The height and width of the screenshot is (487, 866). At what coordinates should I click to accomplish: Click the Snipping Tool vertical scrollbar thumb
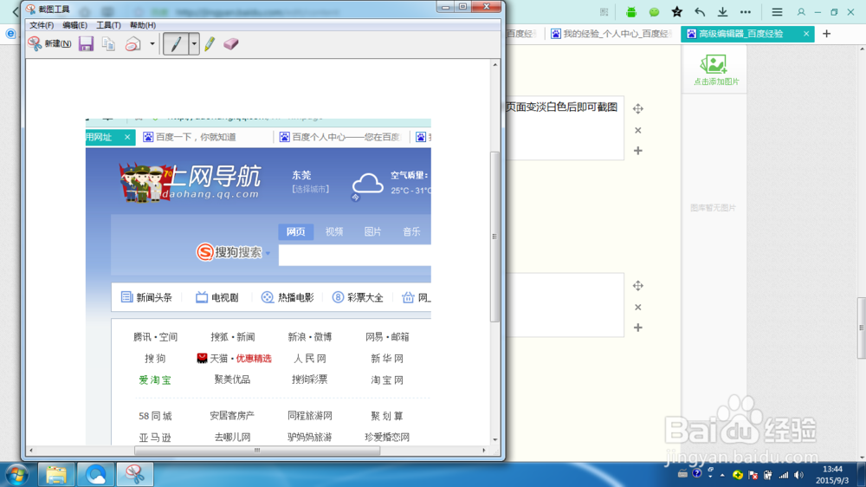coord(494,237)
